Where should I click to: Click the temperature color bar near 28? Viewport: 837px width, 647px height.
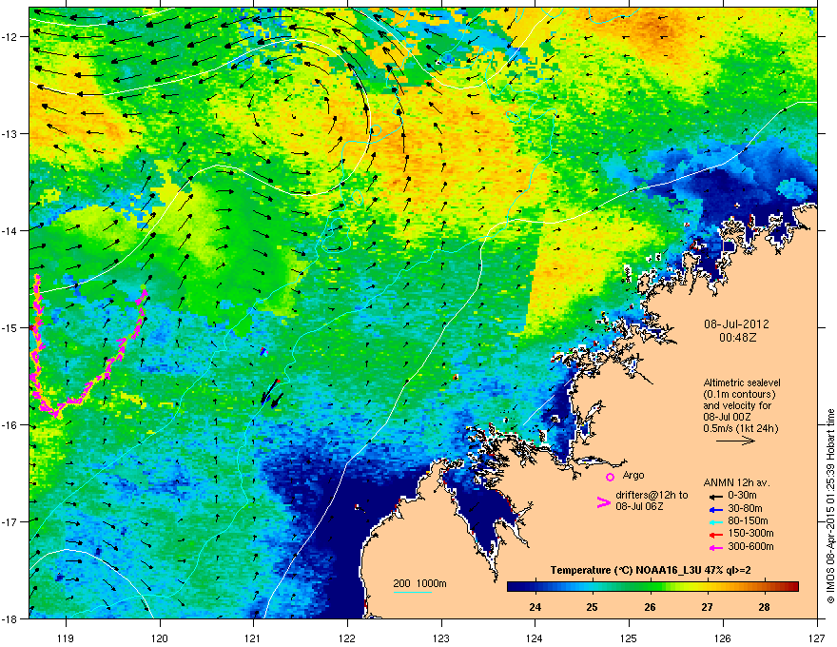click(764, 587)
